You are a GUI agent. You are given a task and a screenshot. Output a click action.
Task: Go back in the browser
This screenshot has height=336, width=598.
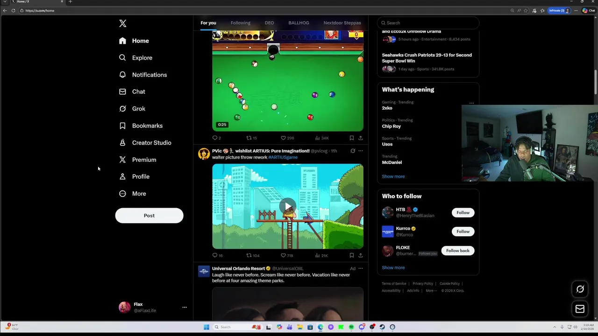tap(5, 10)
